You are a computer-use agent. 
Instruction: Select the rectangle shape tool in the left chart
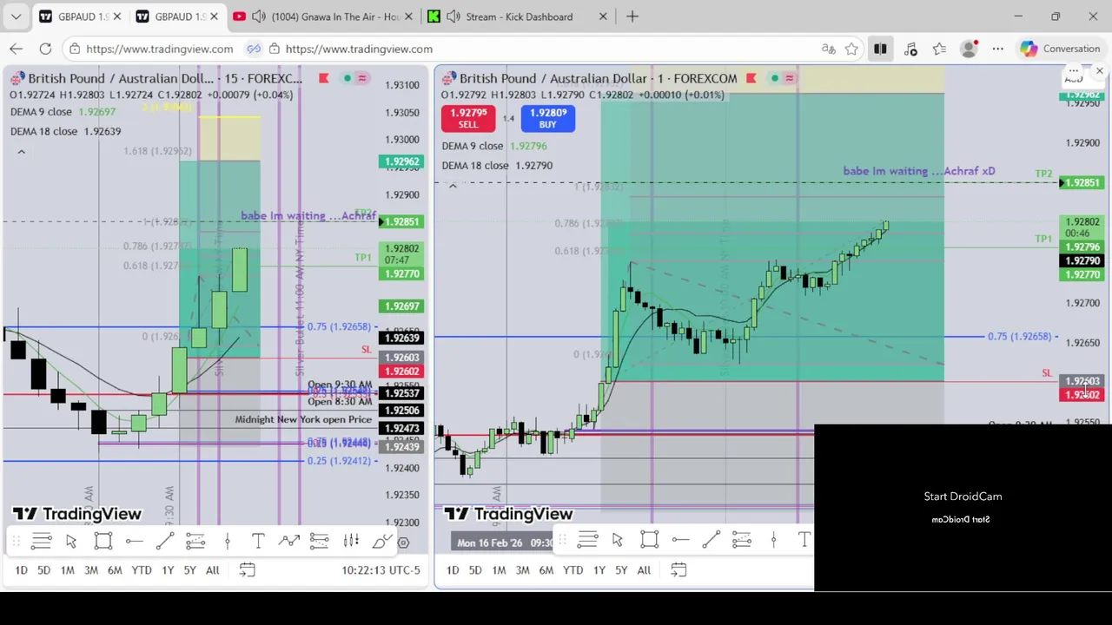pyautogui.click(x=103, y=542)
